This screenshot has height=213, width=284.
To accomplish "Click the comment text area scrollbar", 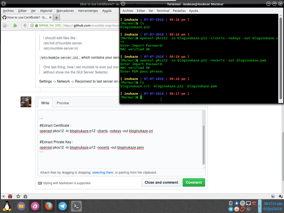I will [204, 145].
